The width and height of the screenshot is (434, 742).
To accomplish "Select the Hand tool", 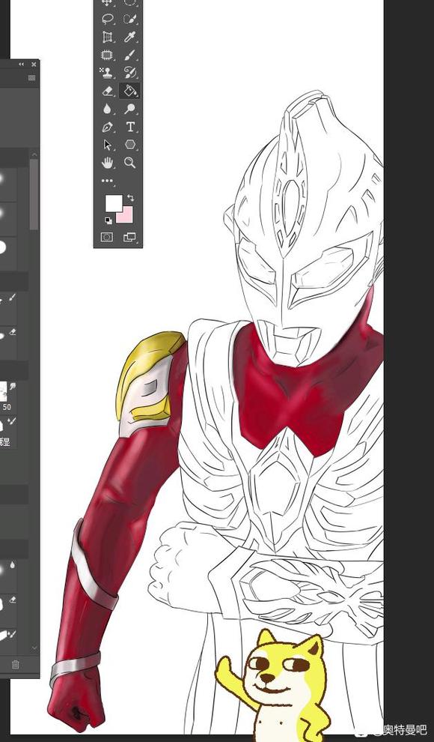I will pyautogui.click(x=108, y=163).
